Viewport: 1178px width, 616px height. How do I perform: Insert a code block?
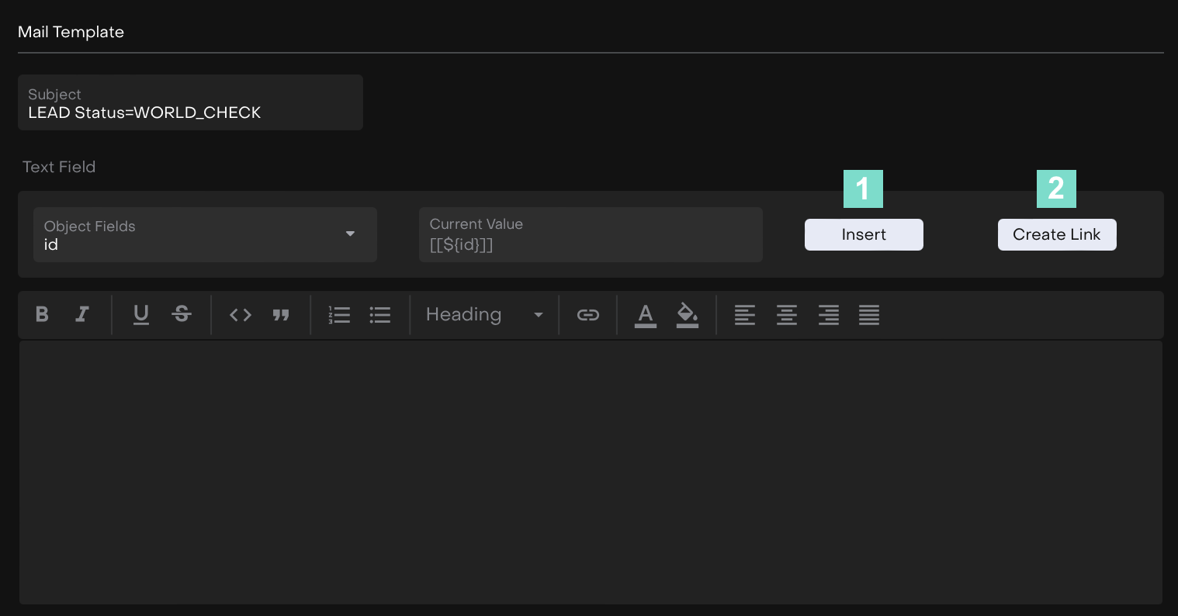241,314
